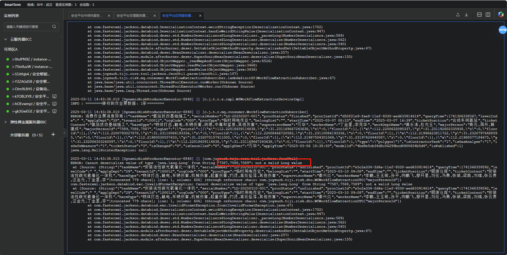This screenshot has width=507, height=255.
Task: Connect to i-Olm9L8H5 设备完 instance
Action: [32, 89]
